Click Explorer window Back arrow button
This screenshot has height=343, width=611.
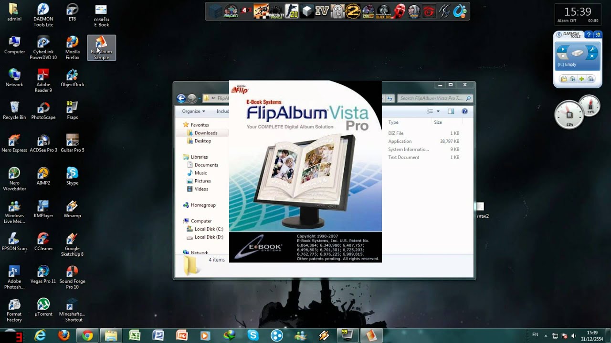coord(181,99)
